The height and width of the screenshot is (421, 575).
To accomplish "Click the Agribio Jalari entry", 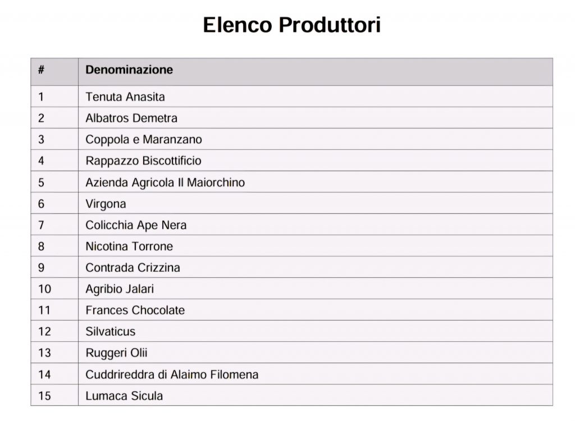I will pyautogui.click(x=120, y=289).
